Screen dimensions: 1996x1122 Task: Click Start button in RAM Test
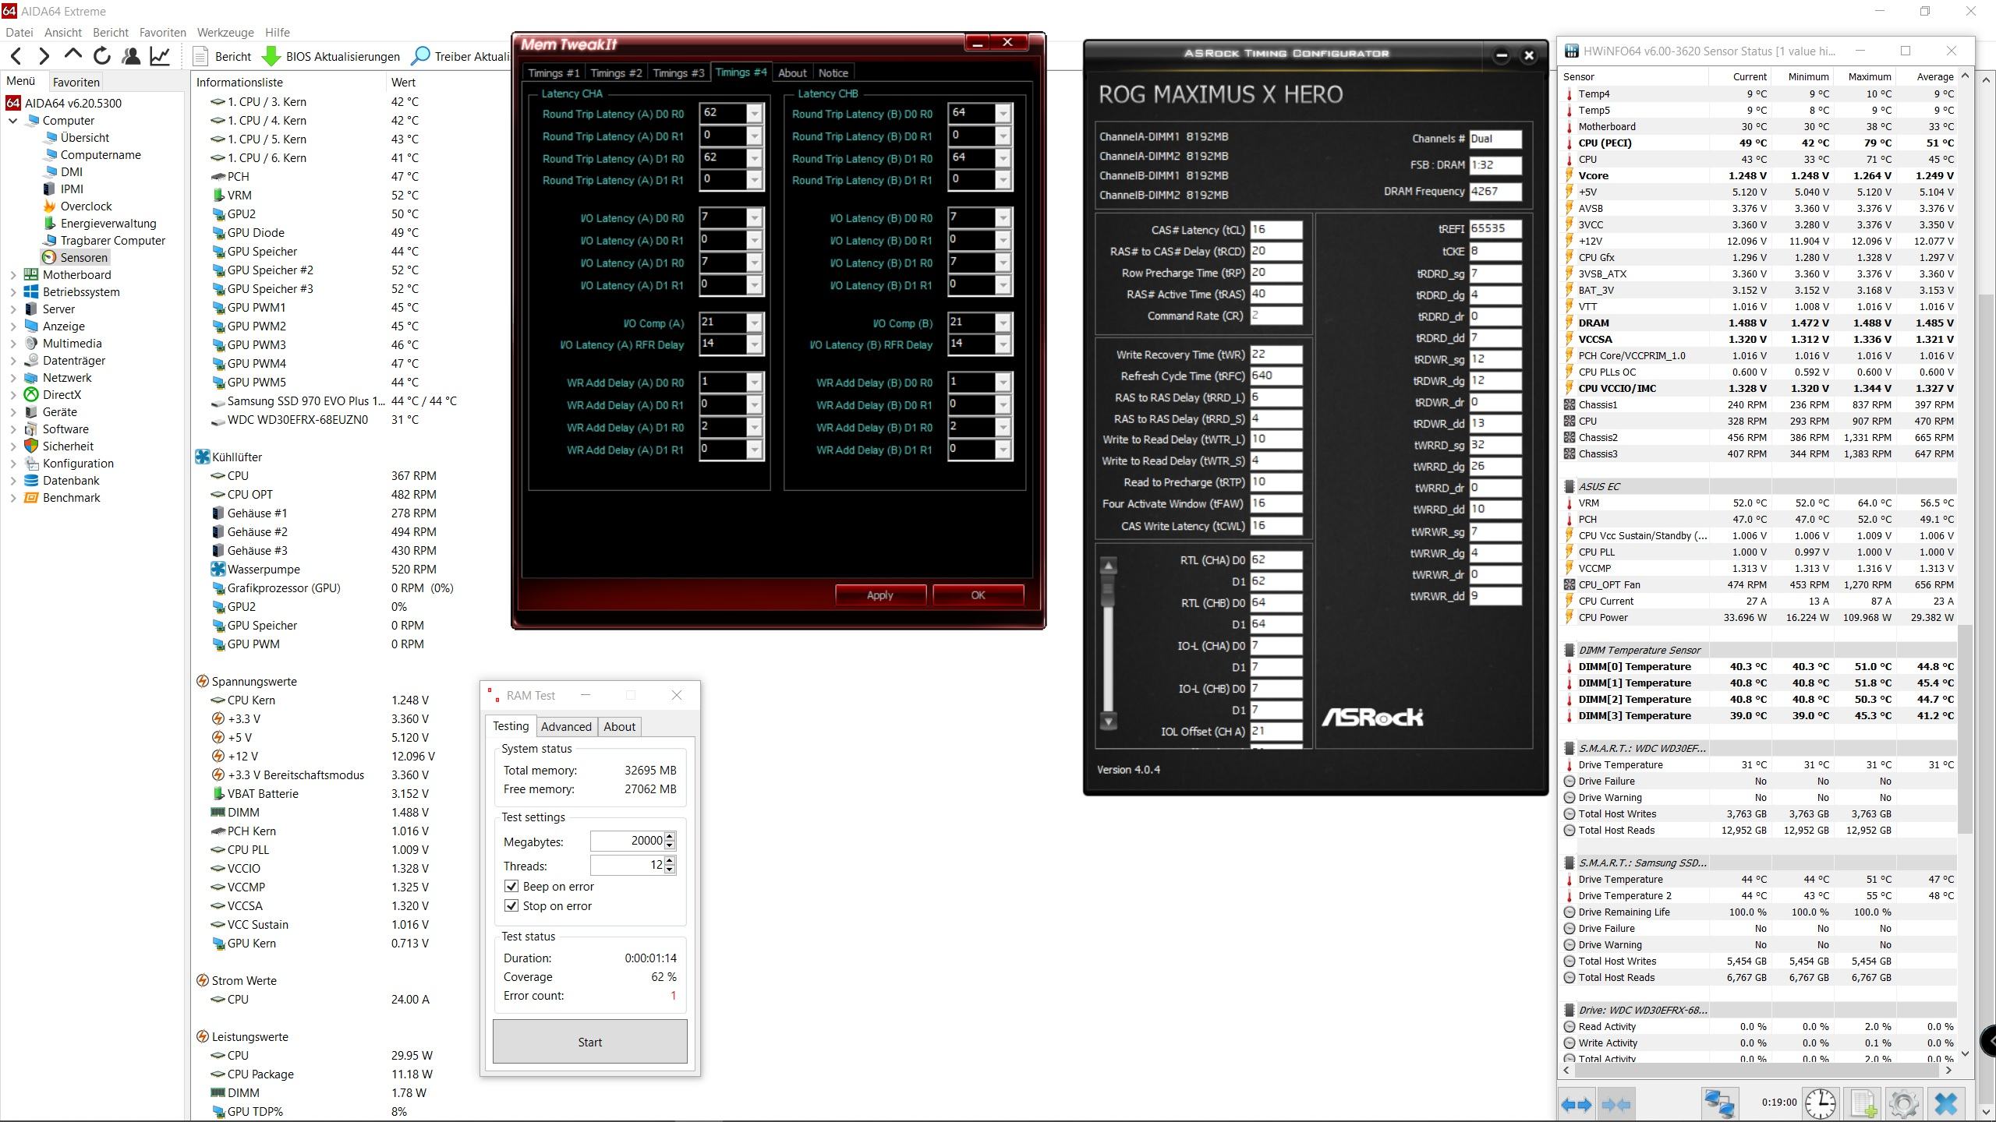[590, 1042]
